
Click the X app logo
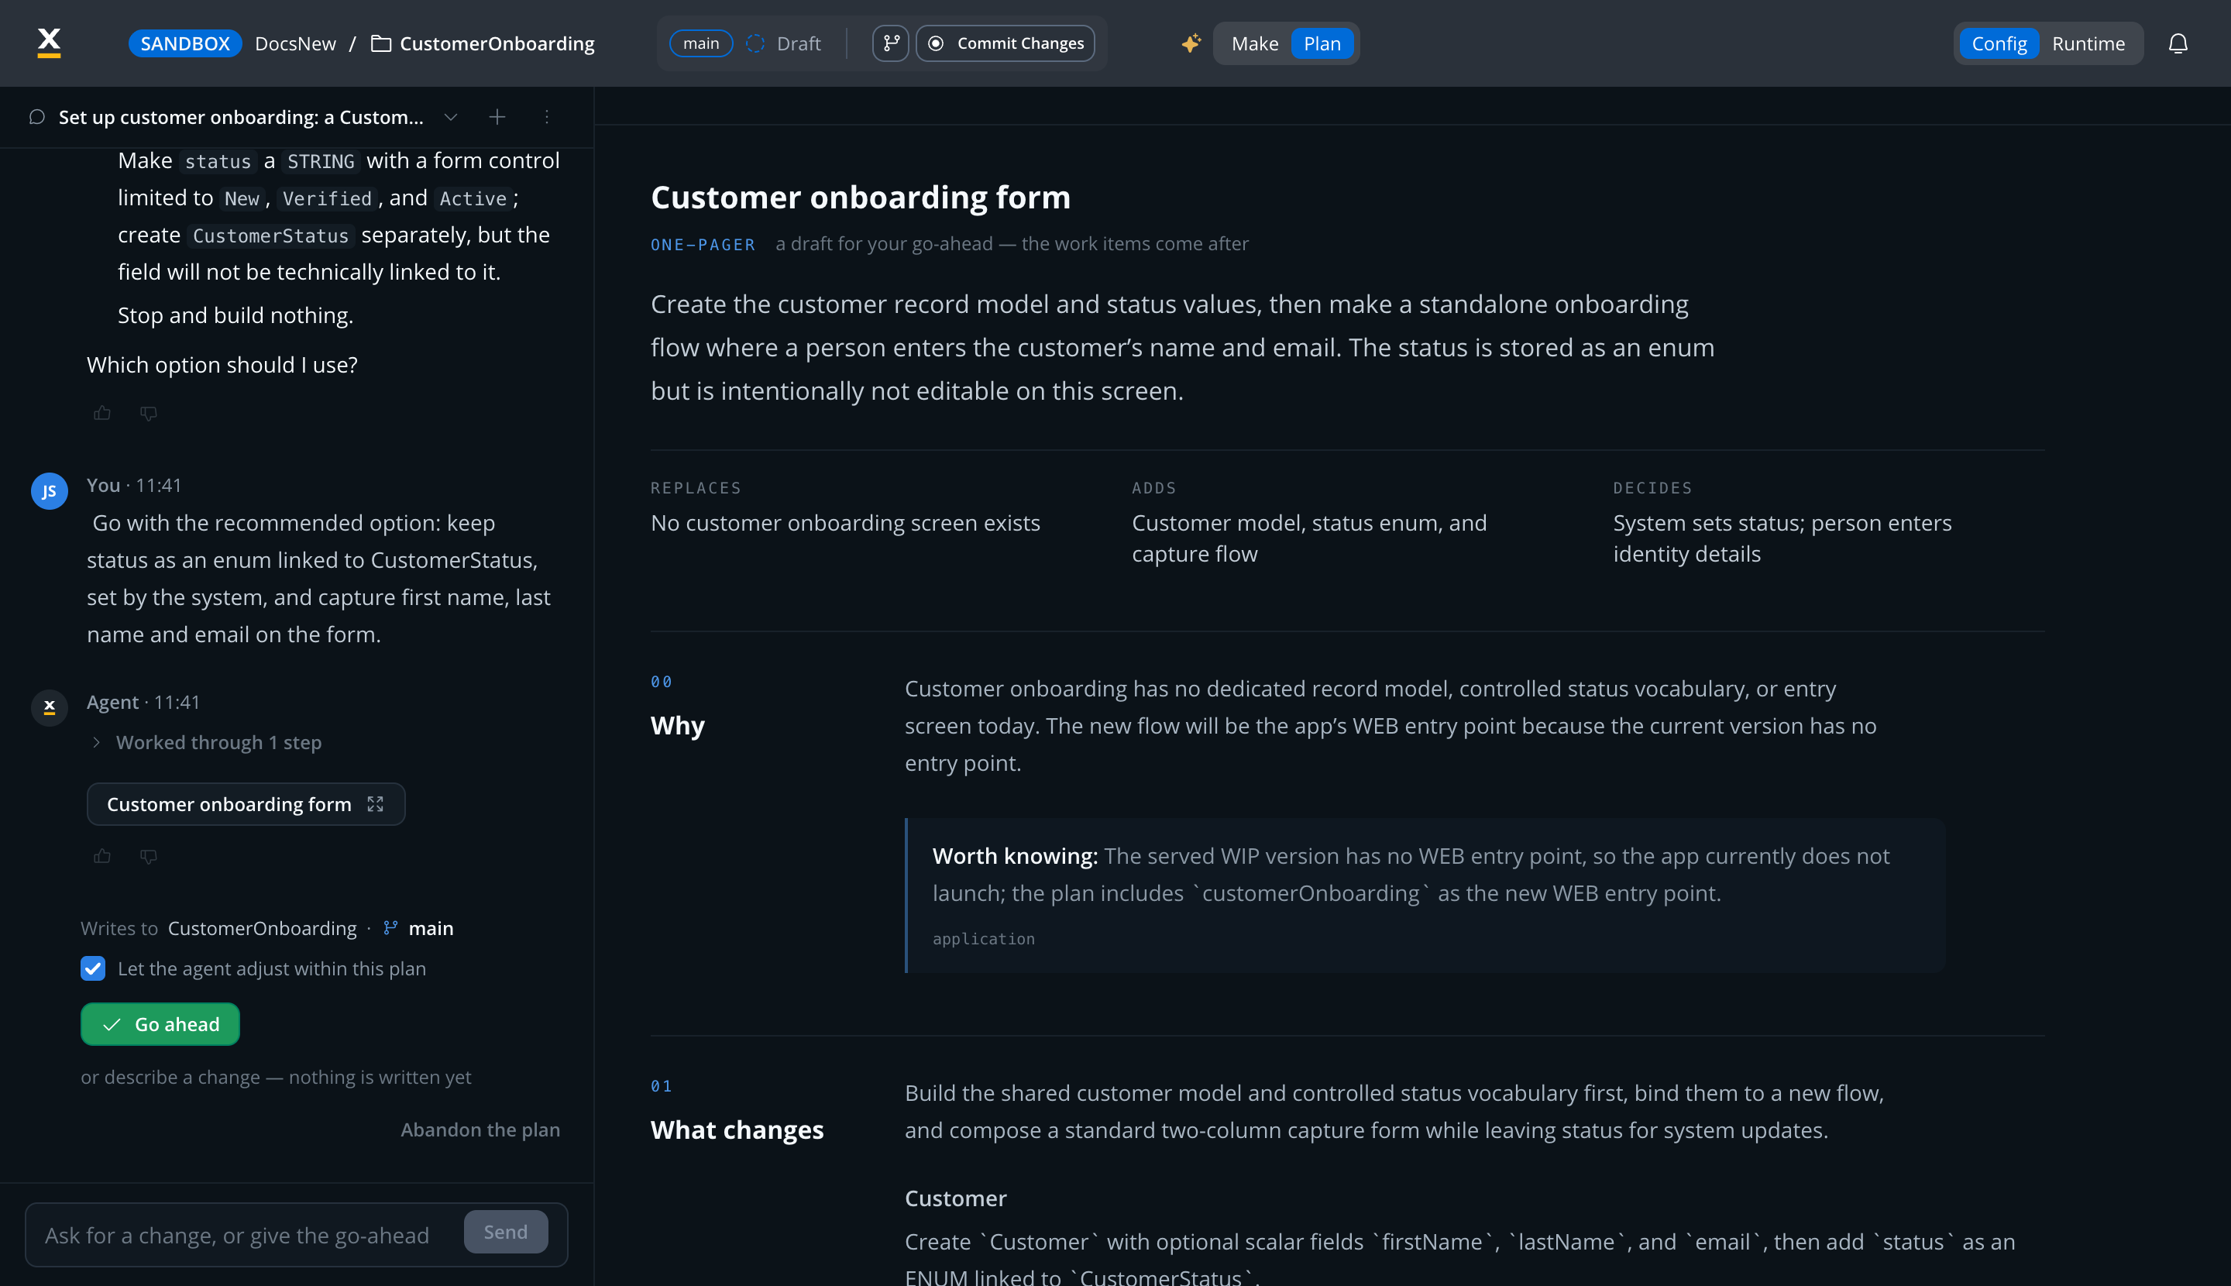(50, 43)
